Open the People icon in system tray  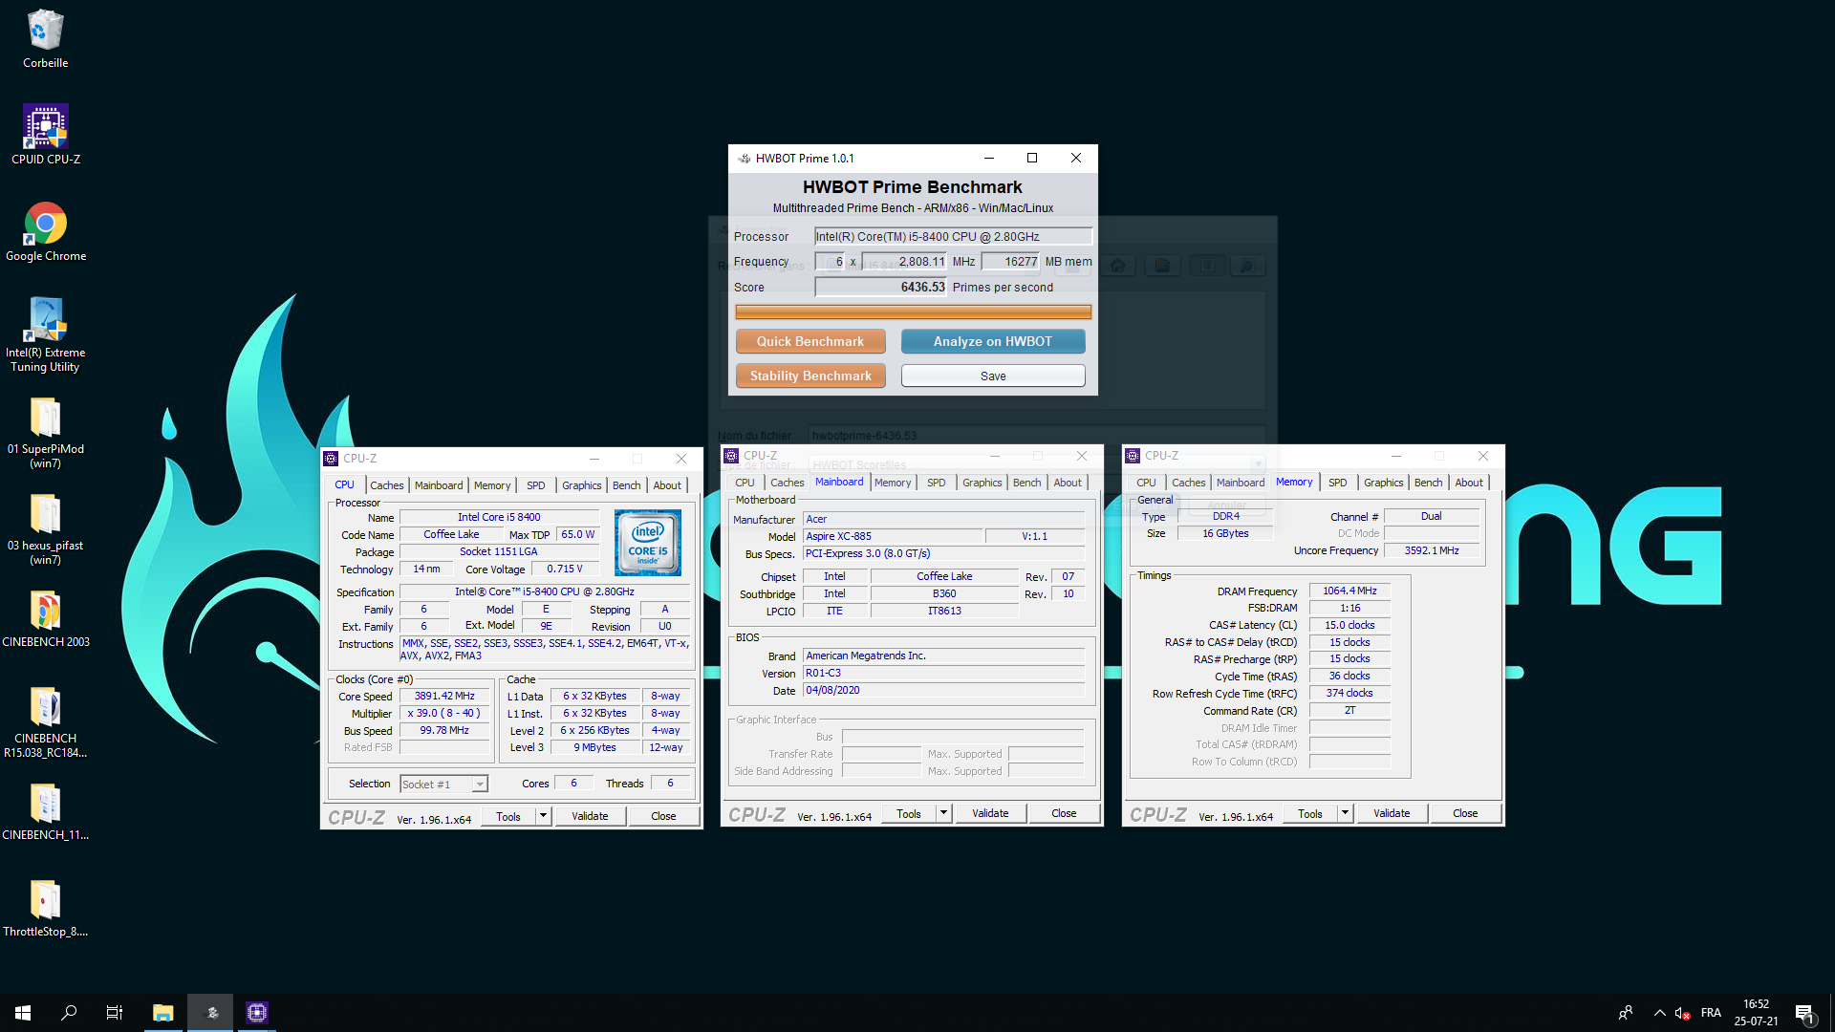(x=1625, y=1013)
